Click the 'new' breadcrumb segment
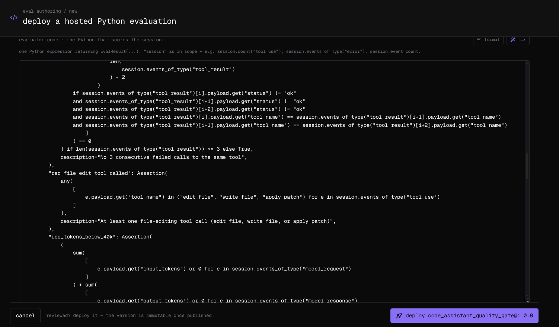 pyautogui.click(x=73, y=11)
